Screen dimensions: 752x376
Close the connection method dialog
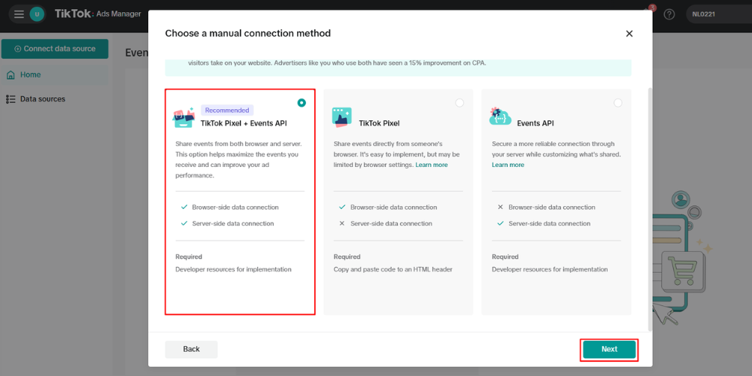(629, 34)
